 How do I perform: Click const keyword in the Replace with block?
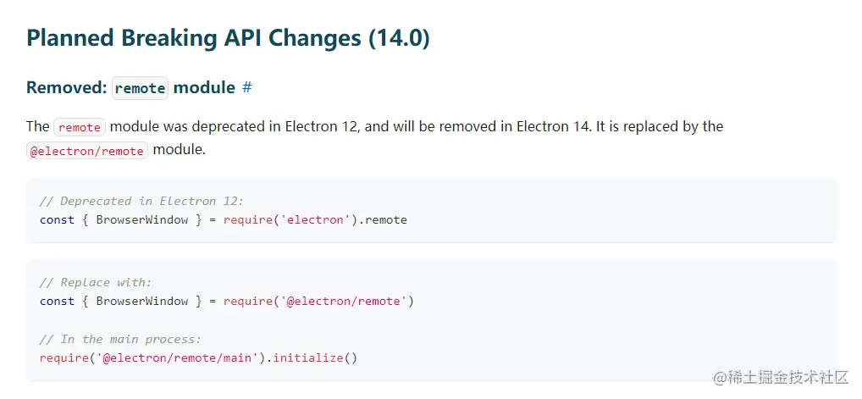pyautogui.click(x=58, y=301)
